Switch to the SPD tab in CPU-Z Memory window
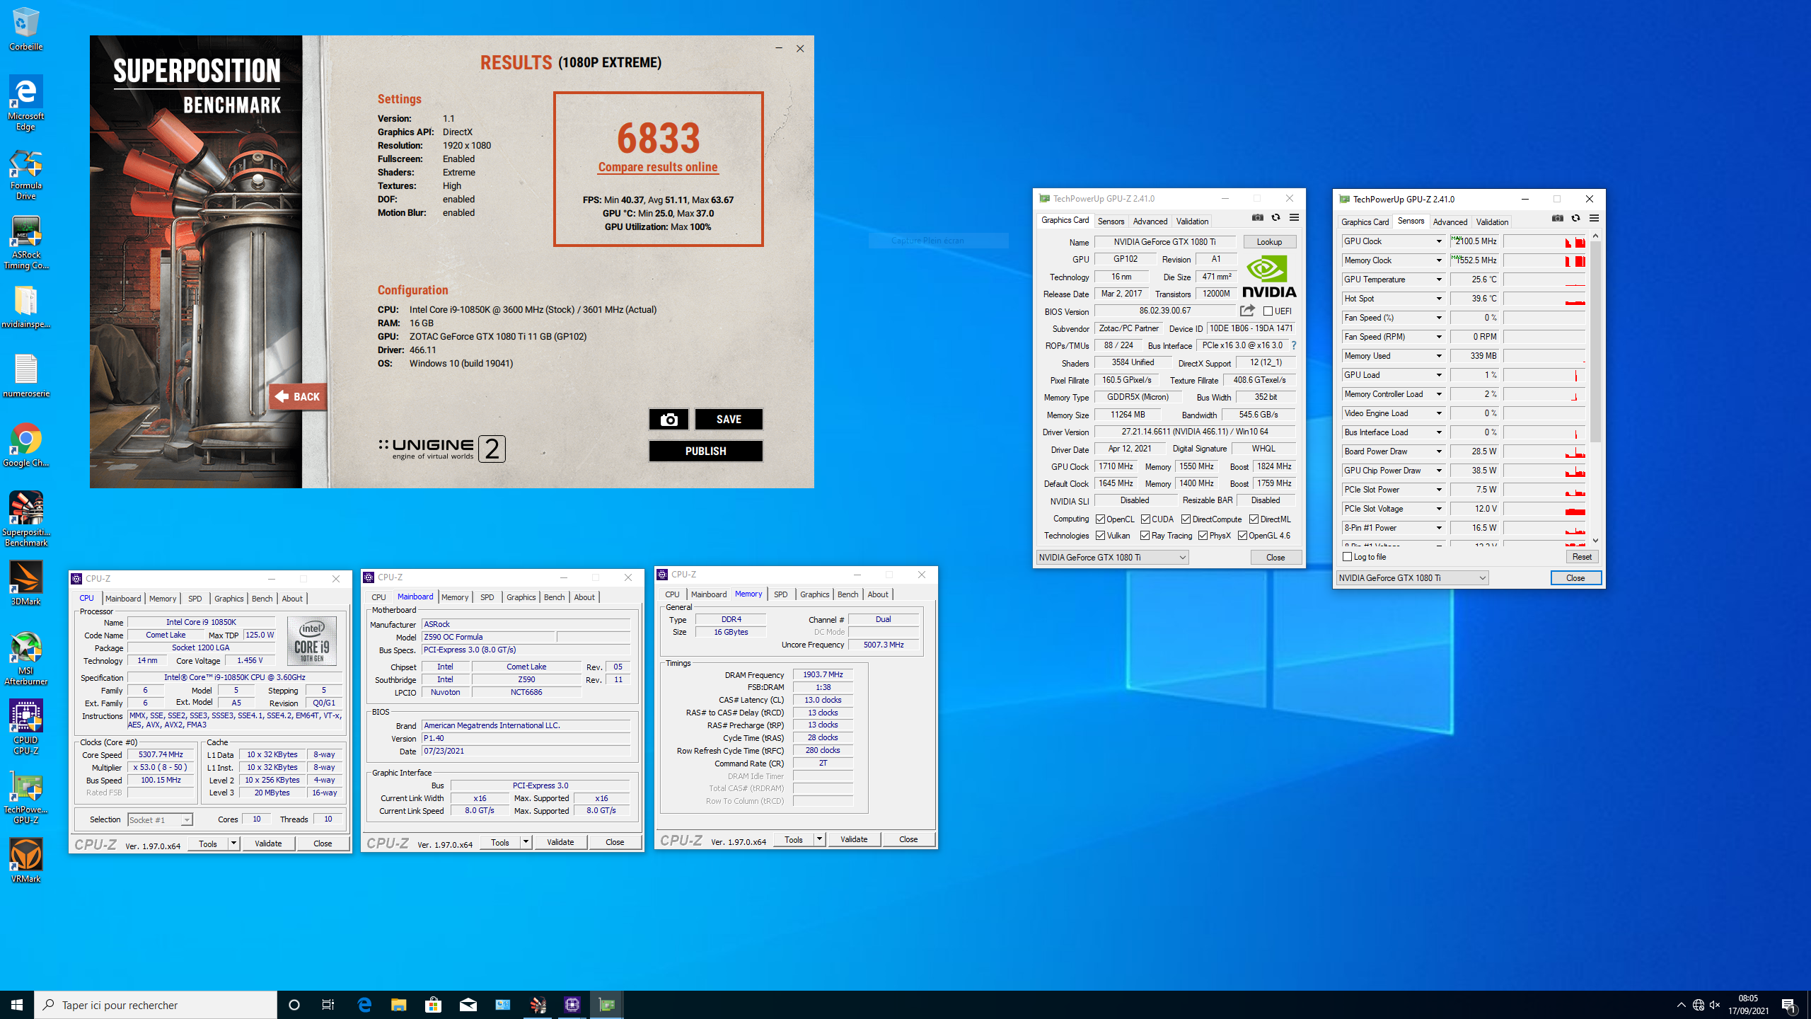1811x1019 pixels. coord(780,594)
